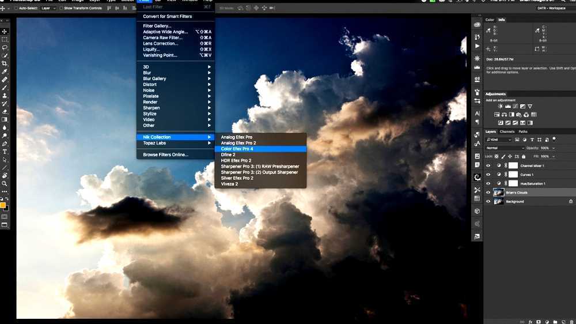
Task: Hide the Hue/Saturation 1 layer
Action: click(488, 183)
